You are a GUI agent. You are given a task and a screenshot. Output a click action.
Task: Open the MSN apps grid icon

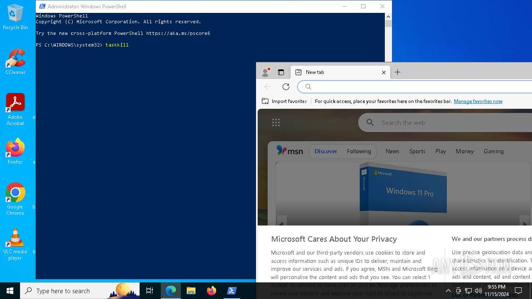click(276, 122)
